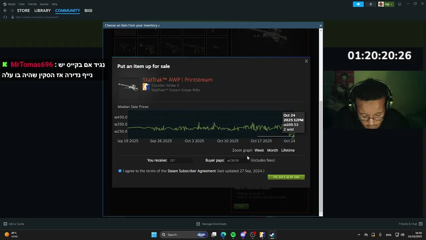Open the Steam Subscriber Agreement link

(x=191, y=171)
